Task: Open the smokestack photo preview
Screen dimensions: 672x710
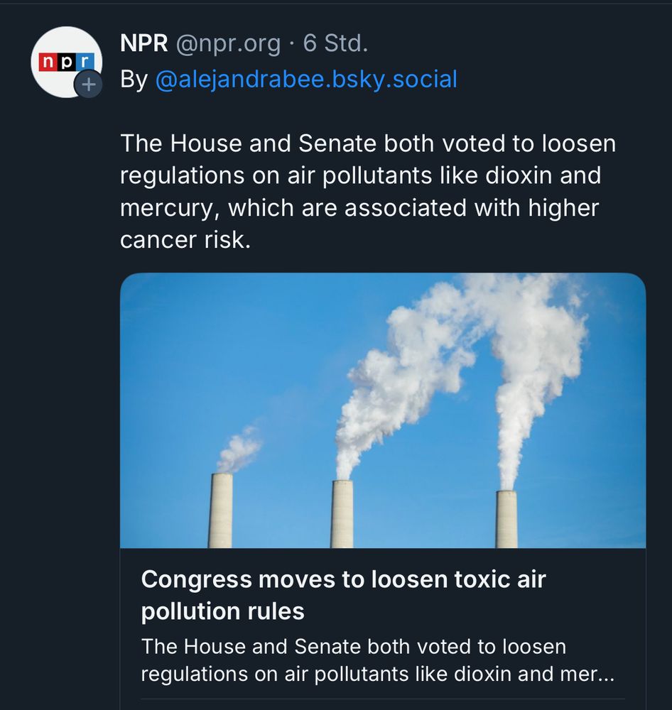Action: pyautogui.click(x=383, y=410)
